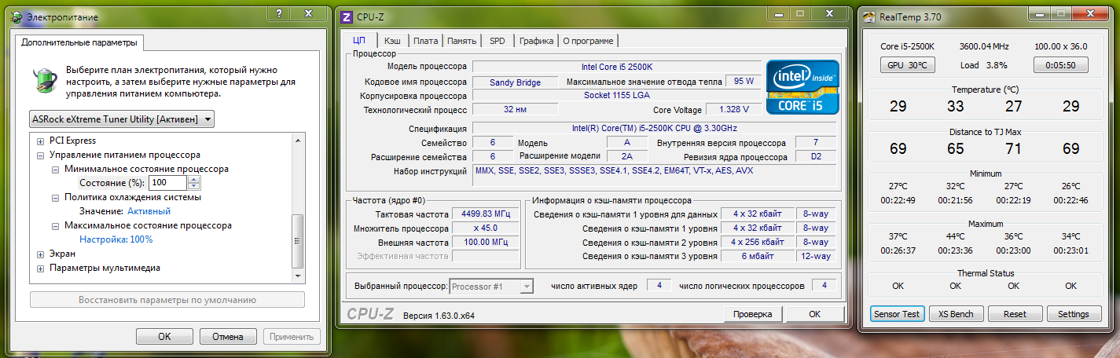Click the Reset button in RealTemp
Image resolution: width=1120 pixels, height=358 pixels.
(x=1015, y=314)
